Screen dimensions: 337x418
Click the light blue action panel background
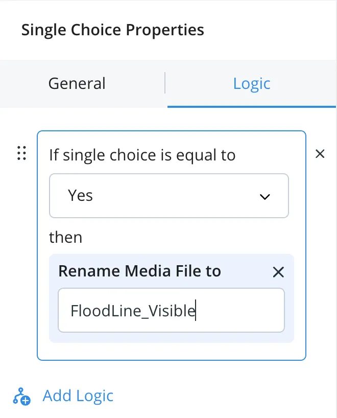(x=171, y=337)
